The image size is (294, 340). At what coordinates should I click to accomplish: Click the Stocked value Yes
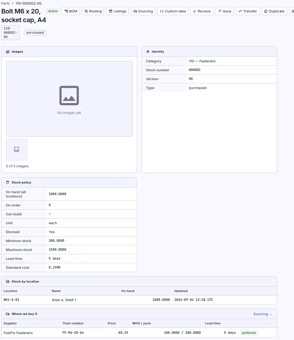tap(52, 232)
